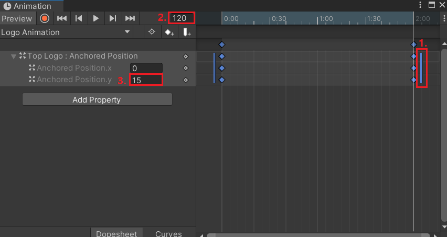Switch to the Dopesheet tab

click(x=116, y=233)
